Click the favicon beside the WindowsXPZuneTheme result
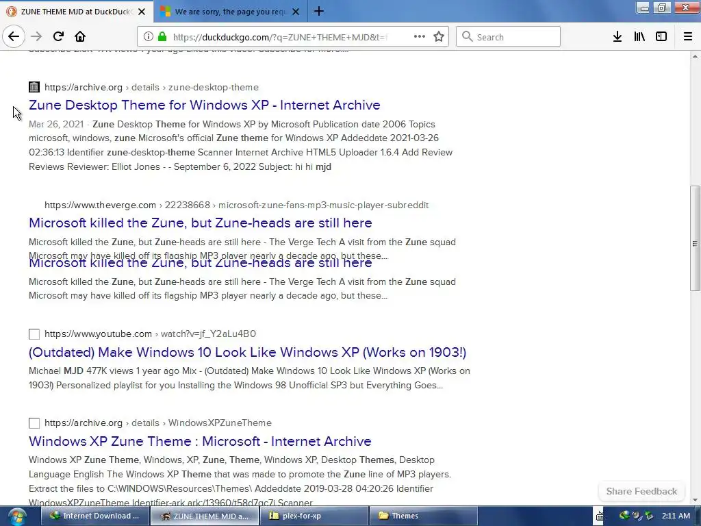Image resolution: width=701 pixels, height=526 pixels. pos(34,423)
